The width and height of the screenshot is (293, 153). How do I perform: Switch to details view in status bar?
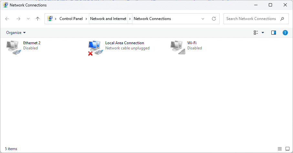(279, 149)
